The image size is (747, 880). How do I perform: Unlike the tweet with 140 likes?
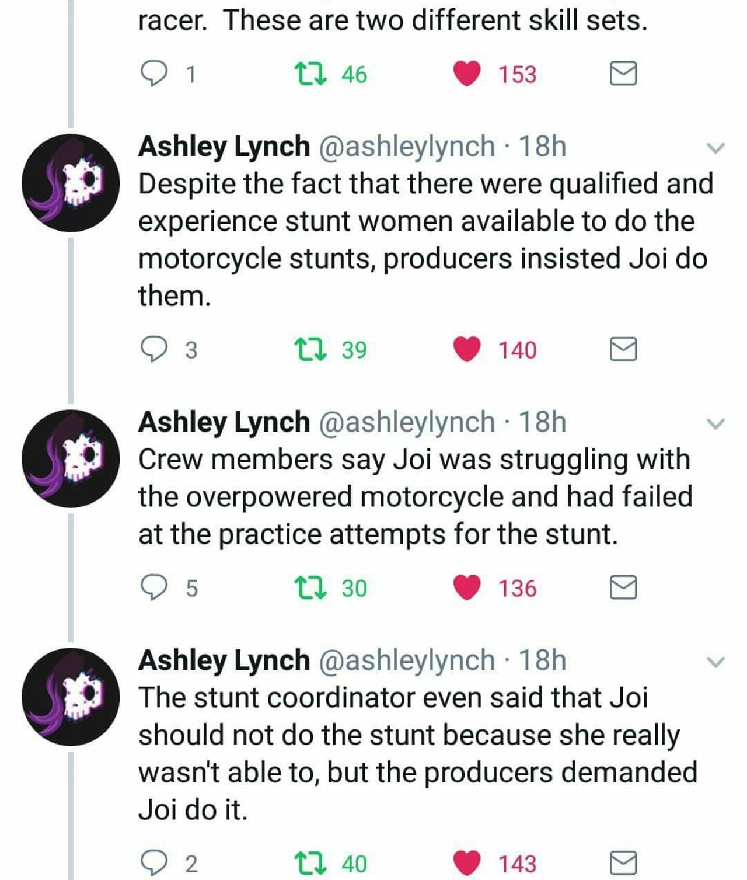click(x=467, y=350)
